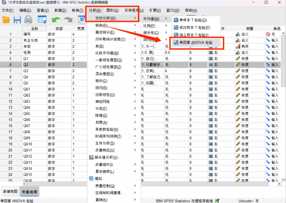Click the 'Unicode: 开' status bar text
Viewport: 286px width, 203px height.
249,201
